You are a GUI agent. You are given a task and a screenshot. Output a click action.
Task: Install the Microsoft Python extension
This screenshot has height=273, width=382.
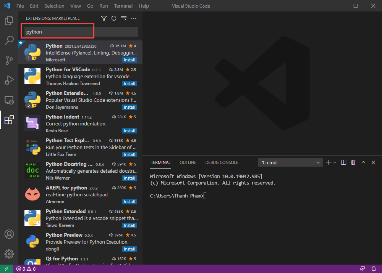[x=129, y=60]
